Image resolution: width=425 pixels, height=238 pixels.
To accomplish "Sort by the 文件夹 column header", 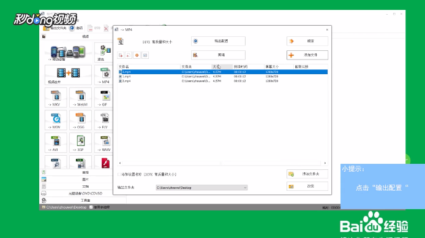I will click(196, 66).
